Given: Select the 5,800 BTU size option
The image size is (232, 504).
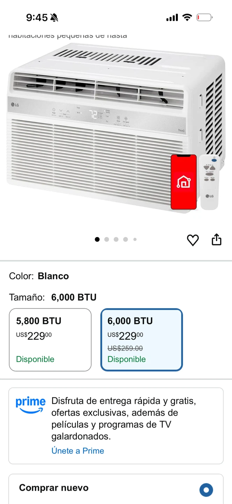Looking at the screenshot, I should tap(50, 340).
